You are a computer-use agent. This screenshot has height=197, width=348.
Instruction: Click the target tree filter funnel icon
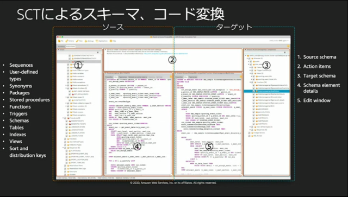[285, 53]
